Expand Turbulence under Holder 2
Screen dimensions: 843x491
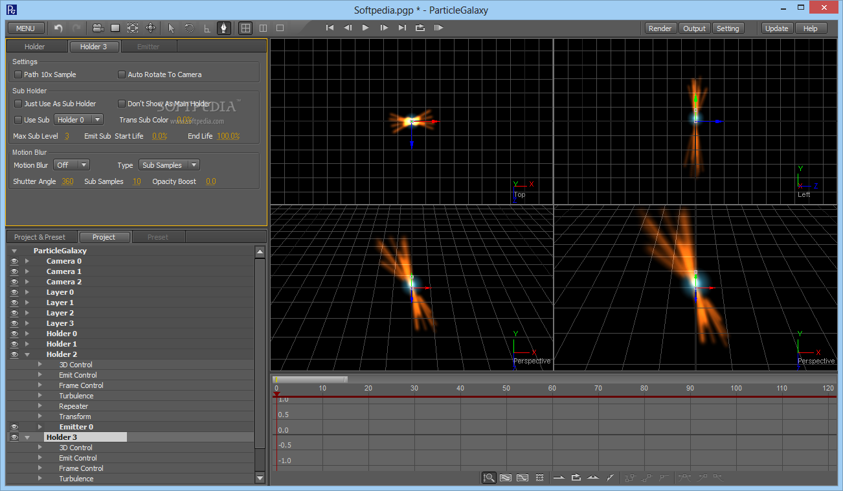(40, 396)
